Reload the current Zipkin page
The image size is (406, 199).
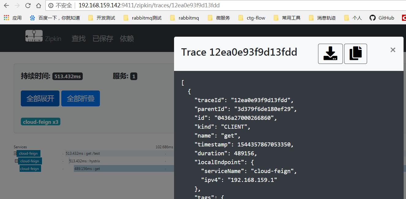coord(28,6)
